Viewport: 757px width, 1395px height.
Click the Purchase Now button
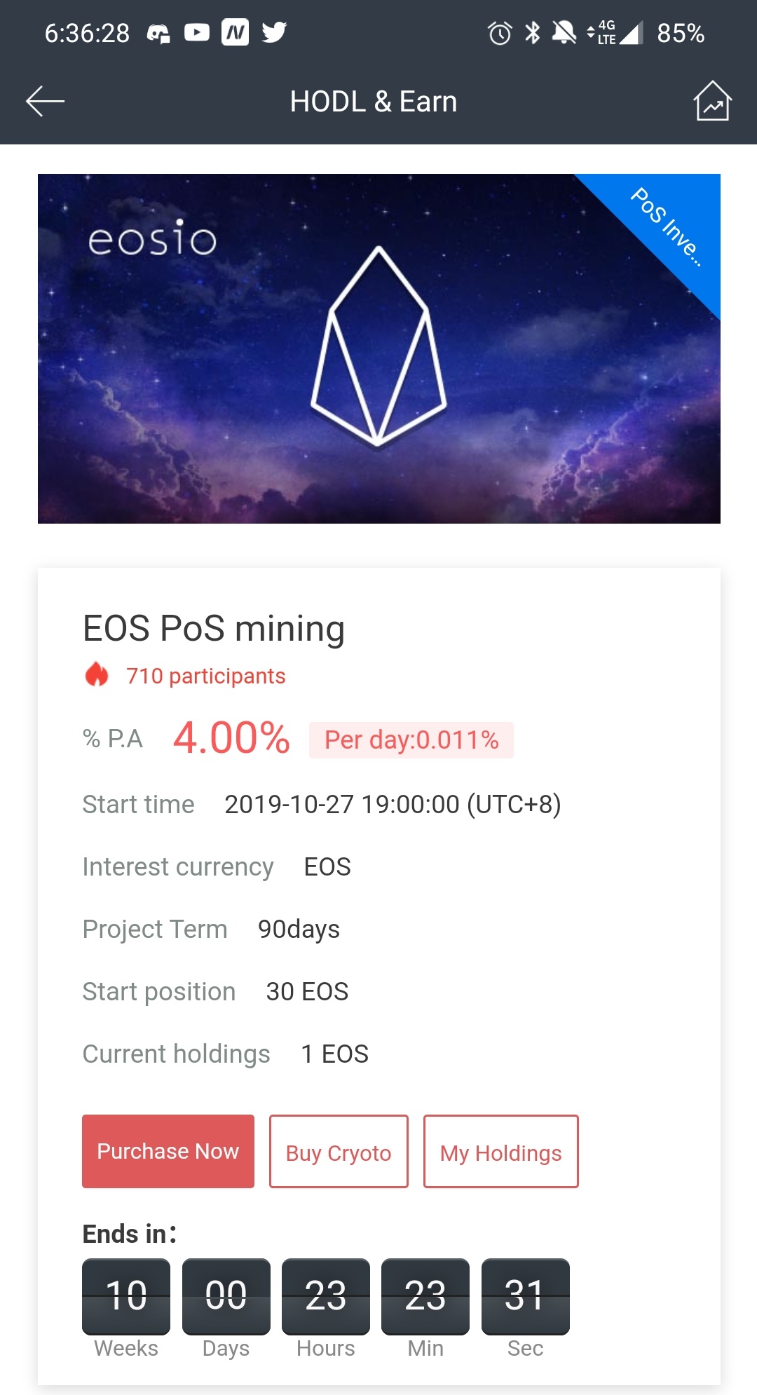pyautogui.click(x=168, y=1151)
